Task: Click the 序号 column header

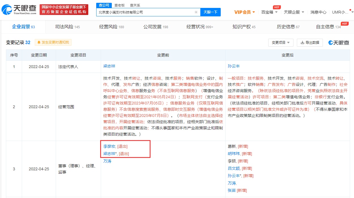Action: [x=14, y=55]
